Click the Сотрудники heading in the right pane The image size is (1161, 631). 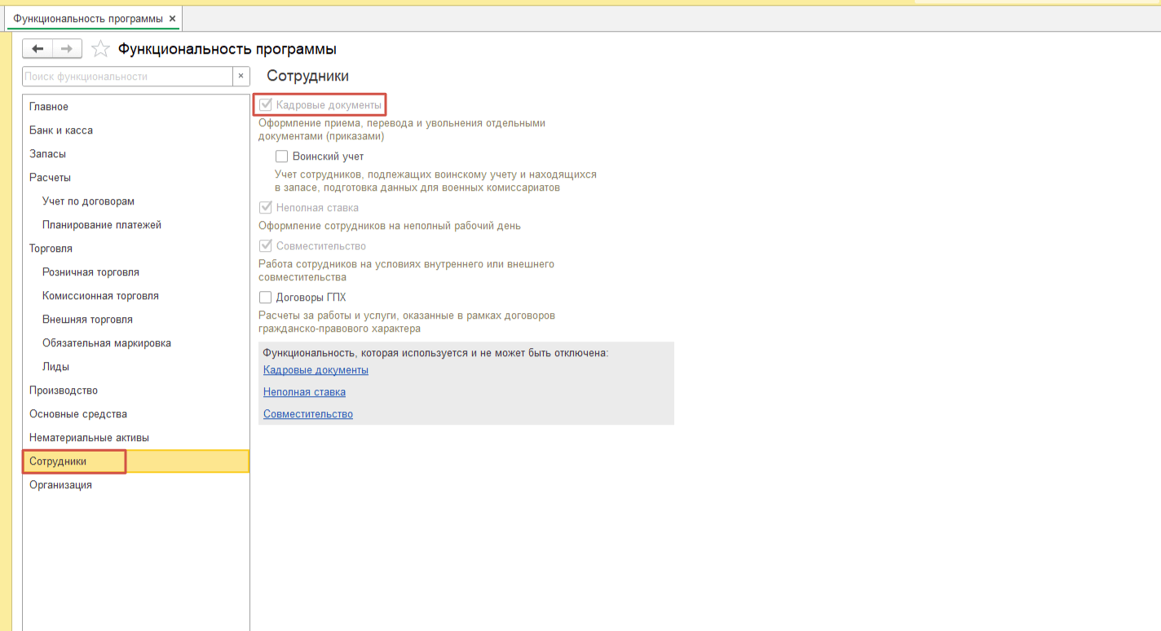[x=307, y=77]
